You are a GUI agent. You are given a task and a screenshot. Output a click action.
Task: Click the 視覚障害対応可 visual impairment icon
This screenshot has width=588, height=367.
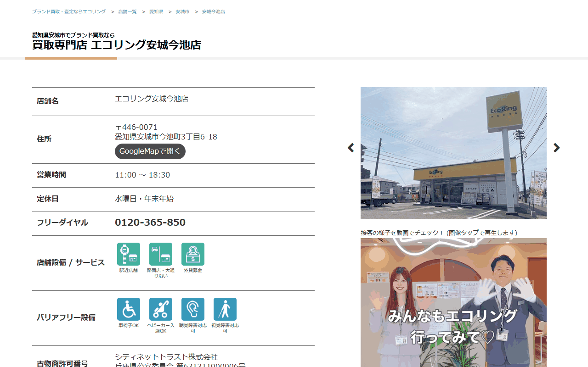225,309
